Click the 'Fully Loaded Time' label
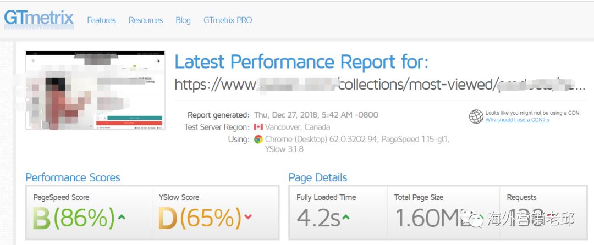This screenshot has height=245, width=594. 326,197
